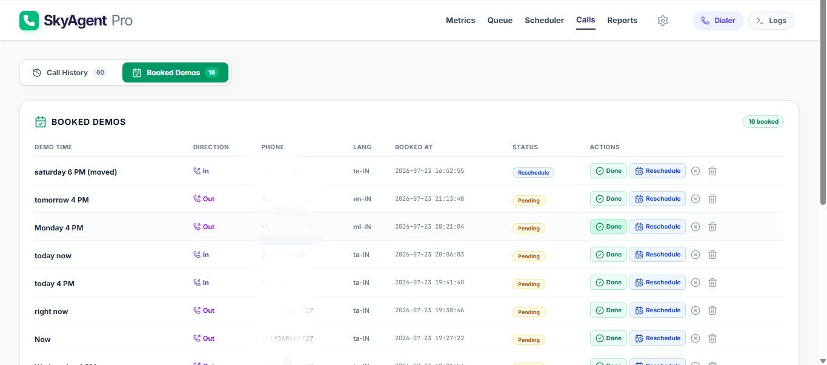Reschedule the today now demo
Viewport: 827px width, 365px height.
click(x=657, y=255)
